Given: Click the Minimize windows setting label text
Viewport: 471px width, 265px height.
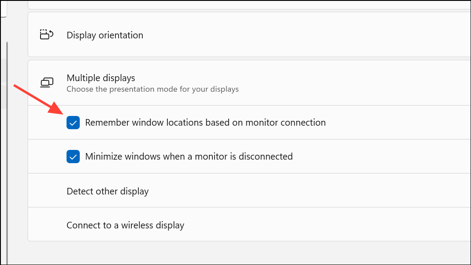Looking at the screenshot, I should coord(189,157).
